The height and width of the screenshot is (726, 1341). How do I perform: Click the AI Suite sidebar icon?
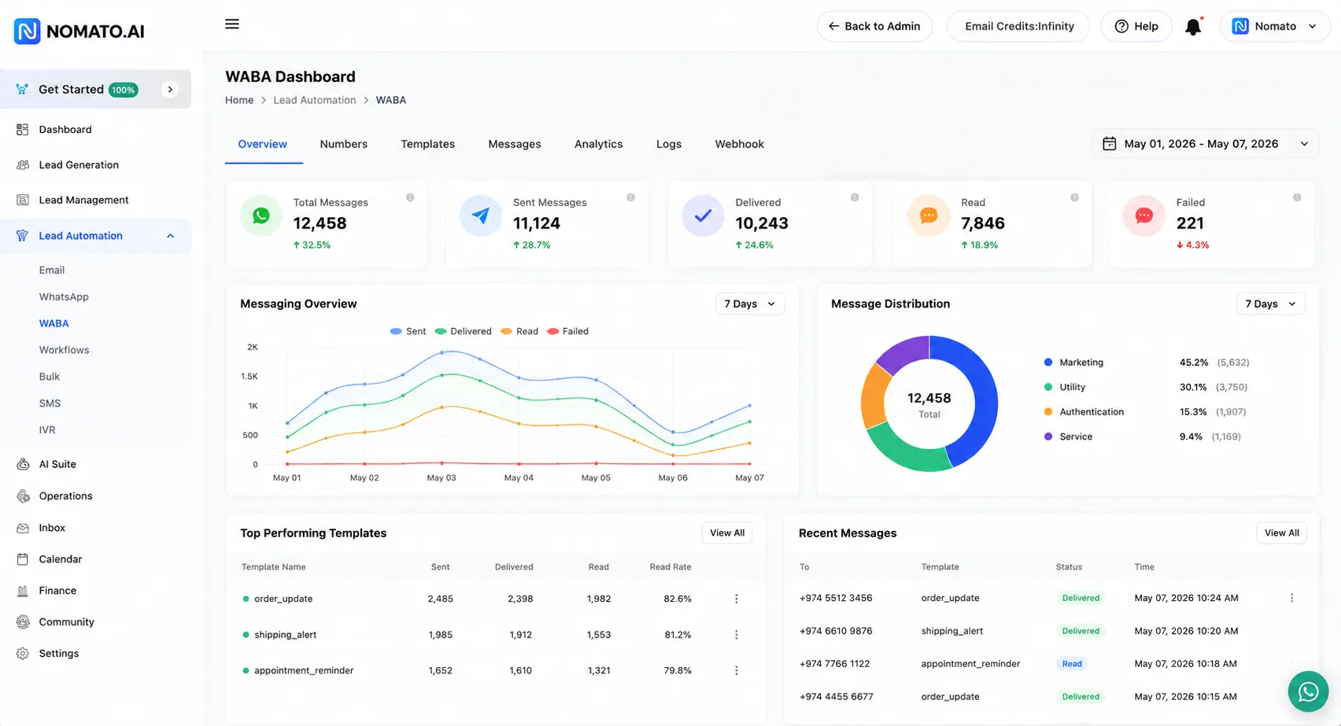[23, 465]
